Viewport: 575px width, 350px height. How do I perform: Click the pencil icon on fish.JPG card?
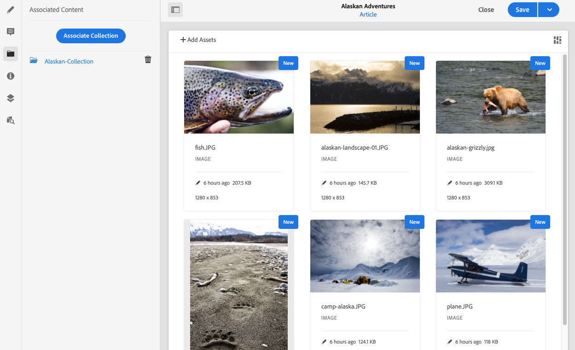(x=198, y=183)
